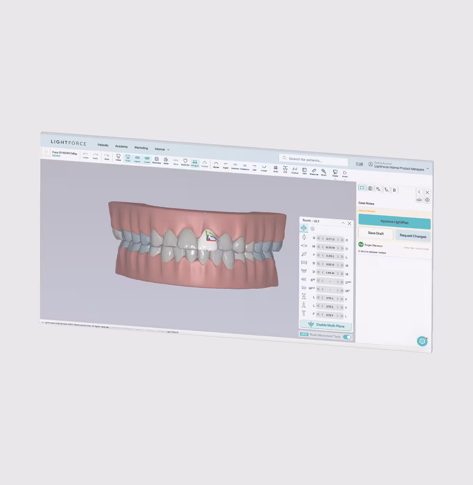Click single-right arrow on 1.46 M row
The height and width of the screenshot is (485, 473).
338,273
